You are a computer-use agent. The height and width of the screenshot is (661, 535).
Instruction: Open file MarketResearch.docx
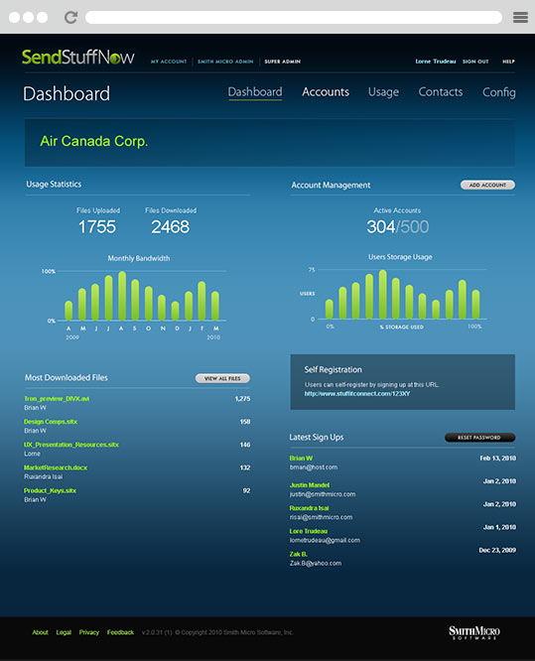point(56,467)
